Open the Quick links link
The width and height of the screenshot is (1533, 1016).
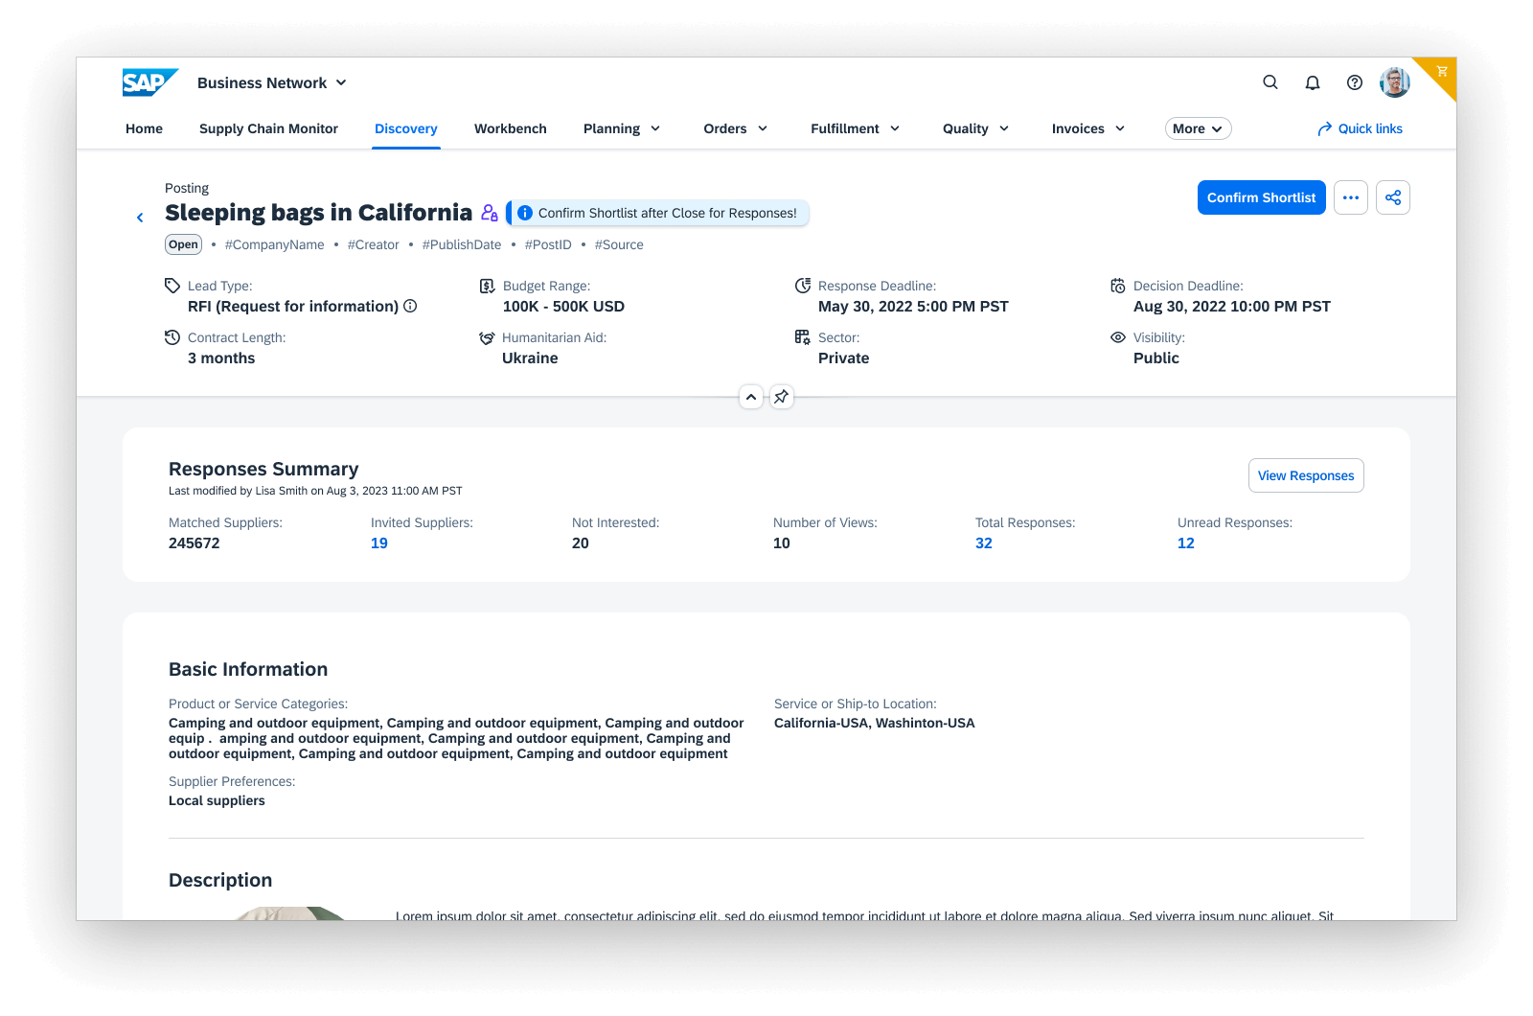(1360, 128)
